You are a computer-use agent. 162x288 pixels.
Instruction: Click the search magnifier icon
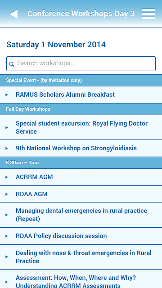12,64
